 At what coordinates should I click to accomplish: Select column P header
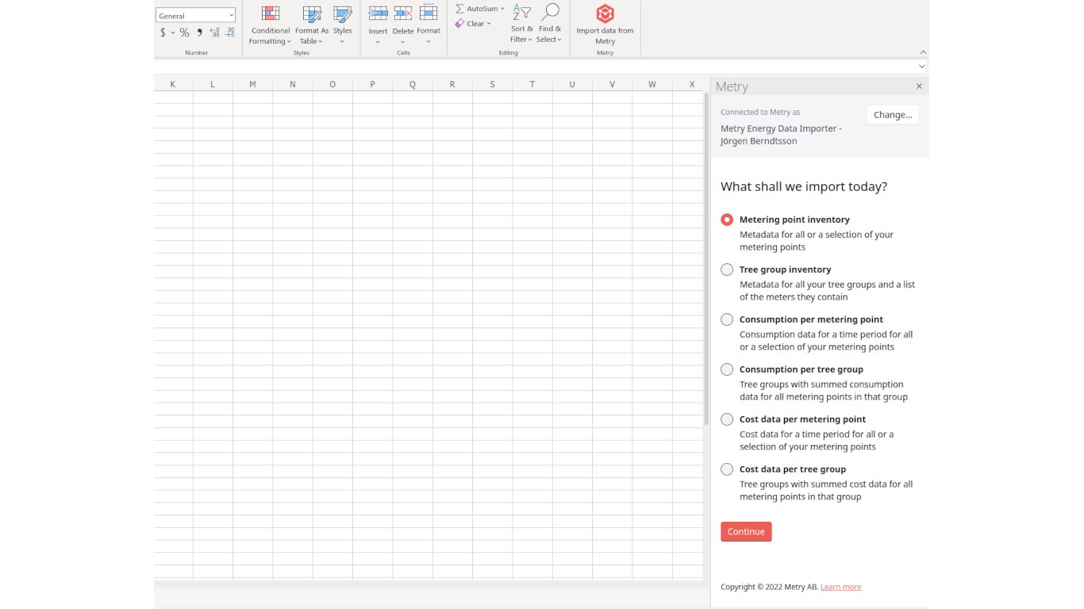pos(372,84)
